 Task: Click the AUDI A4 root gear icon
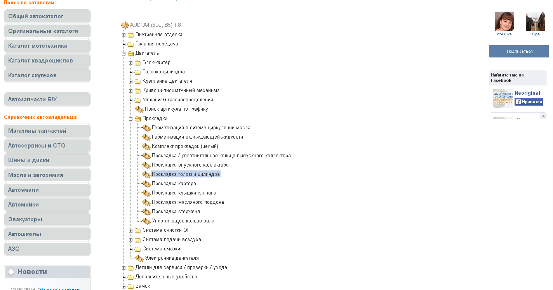(x=125, y=25)
